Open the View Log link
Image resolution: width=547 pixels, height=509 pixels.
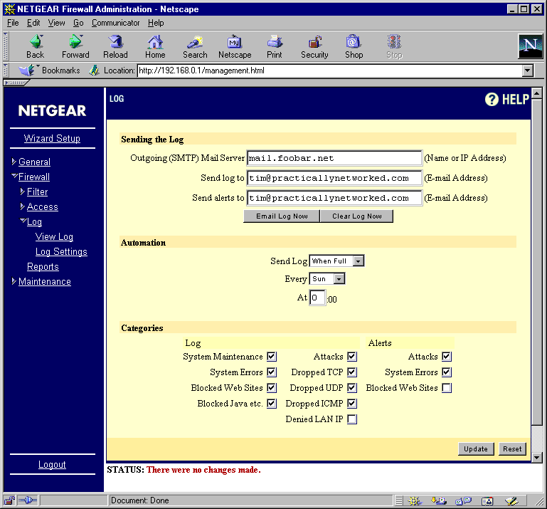coord(54,236)
